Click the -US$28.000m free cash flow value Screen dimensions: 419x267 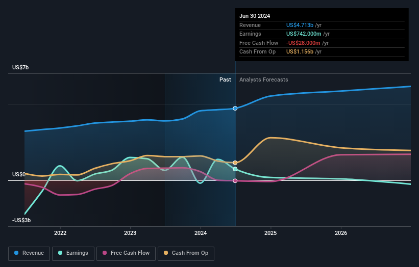point(303,43)
